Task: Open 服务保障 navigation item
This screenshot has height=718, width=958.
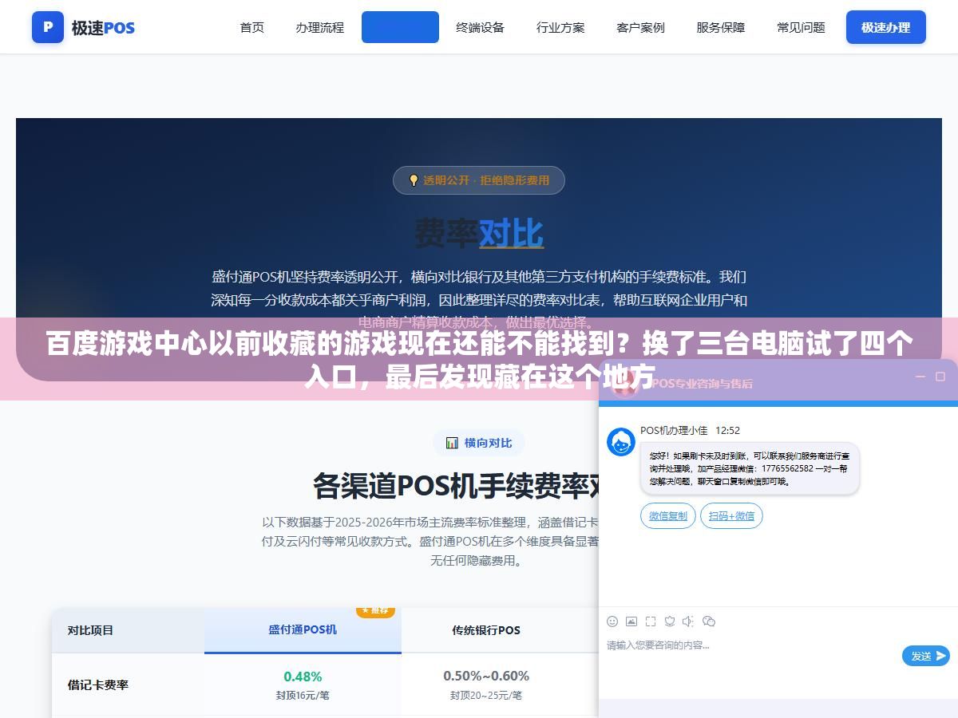Action: point(721,27)
